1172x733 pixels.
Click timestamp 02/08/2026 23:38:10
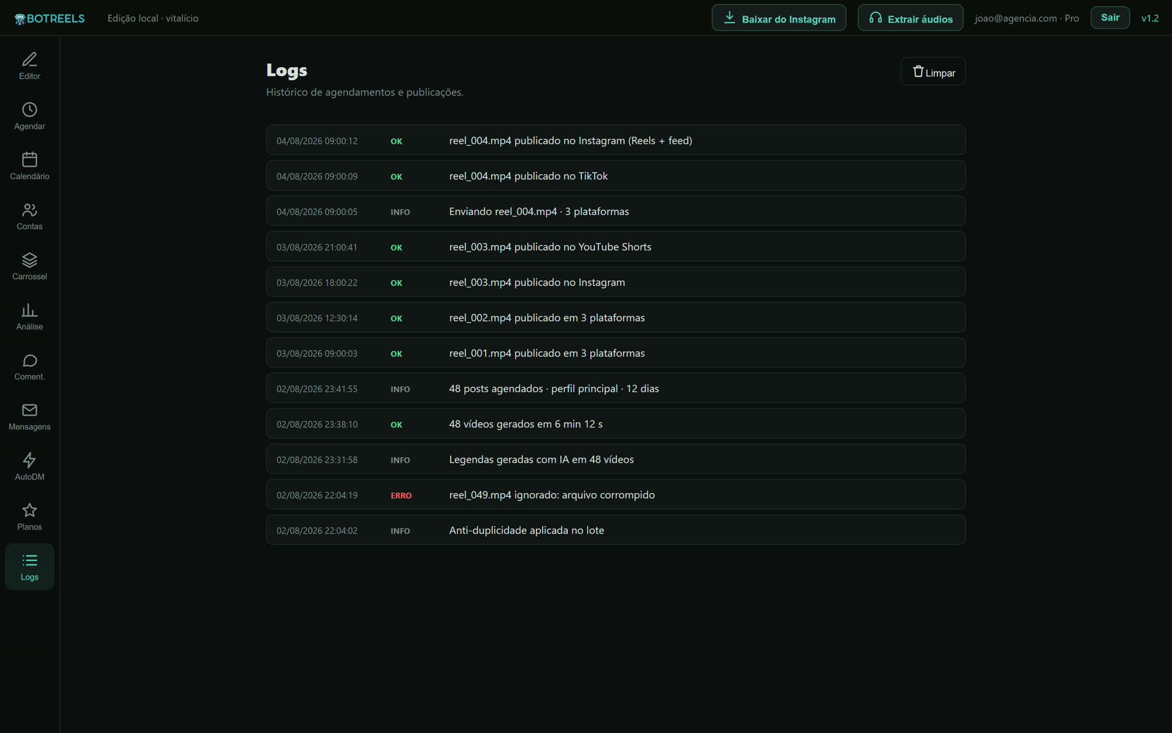(317, 424)
